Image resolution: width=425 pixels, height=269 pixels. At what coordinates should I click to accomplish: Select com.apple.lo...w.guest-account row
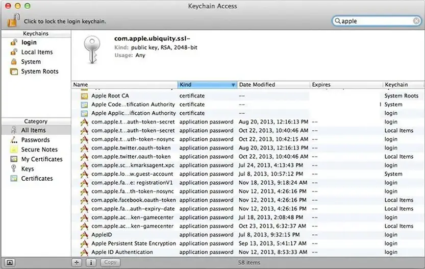pos(248,174)
